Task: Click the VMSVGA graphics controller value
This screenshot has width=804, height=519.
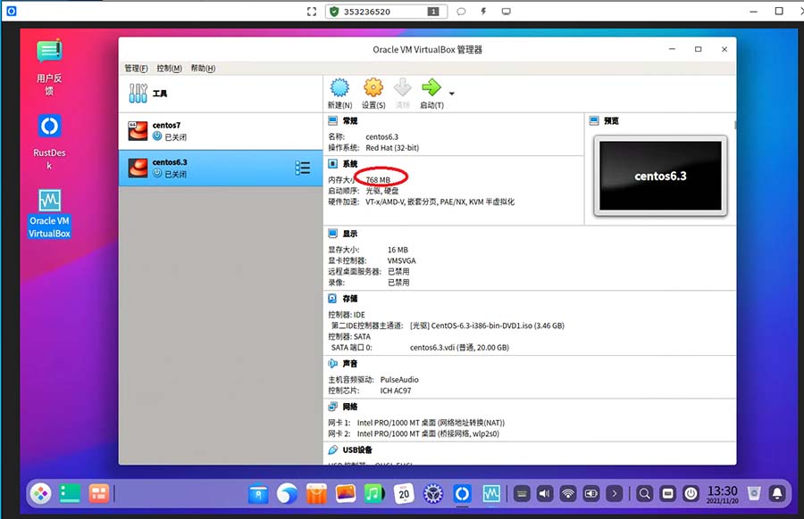Action: pos(401,260)
